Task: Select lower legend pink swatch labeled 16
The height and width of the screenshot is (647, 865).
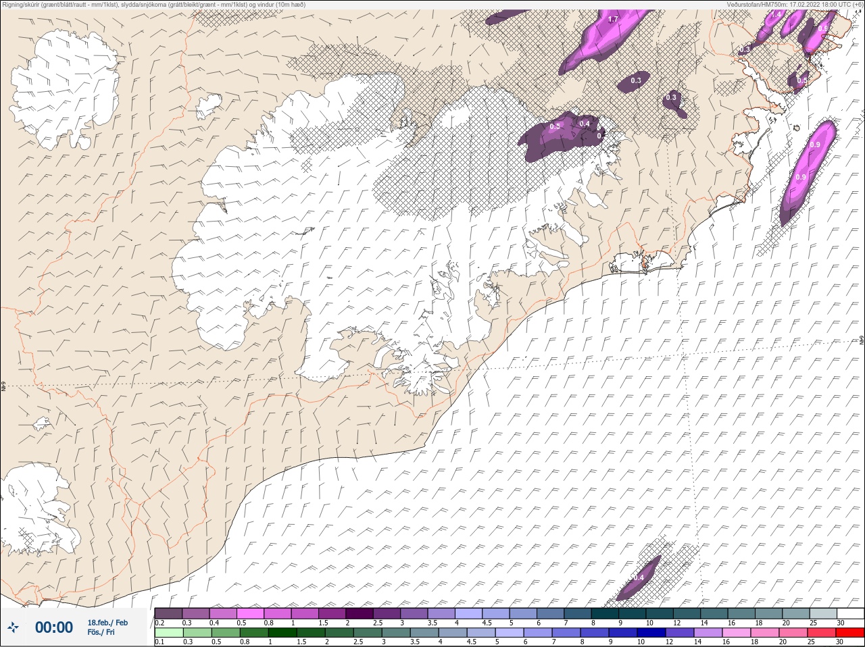Action: click(736, 633)
